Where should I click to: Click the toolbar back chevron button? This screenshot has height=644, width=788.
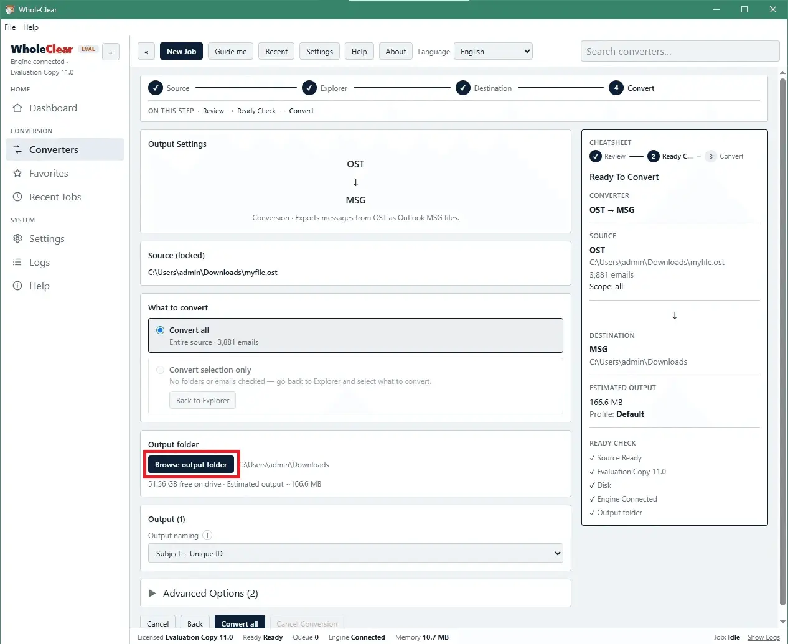[x=146, y=52]
